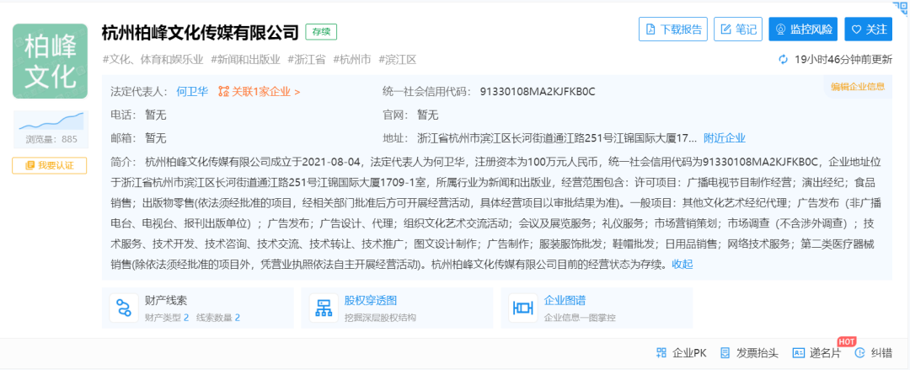Screen dimensions: 910x370
Task: Click the refresh icon beside update time
Action: tap(784, 60)
